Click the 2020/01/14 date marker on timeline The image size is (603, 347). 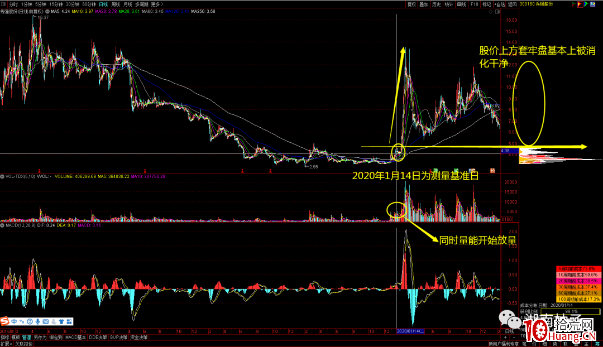(410, 331)
